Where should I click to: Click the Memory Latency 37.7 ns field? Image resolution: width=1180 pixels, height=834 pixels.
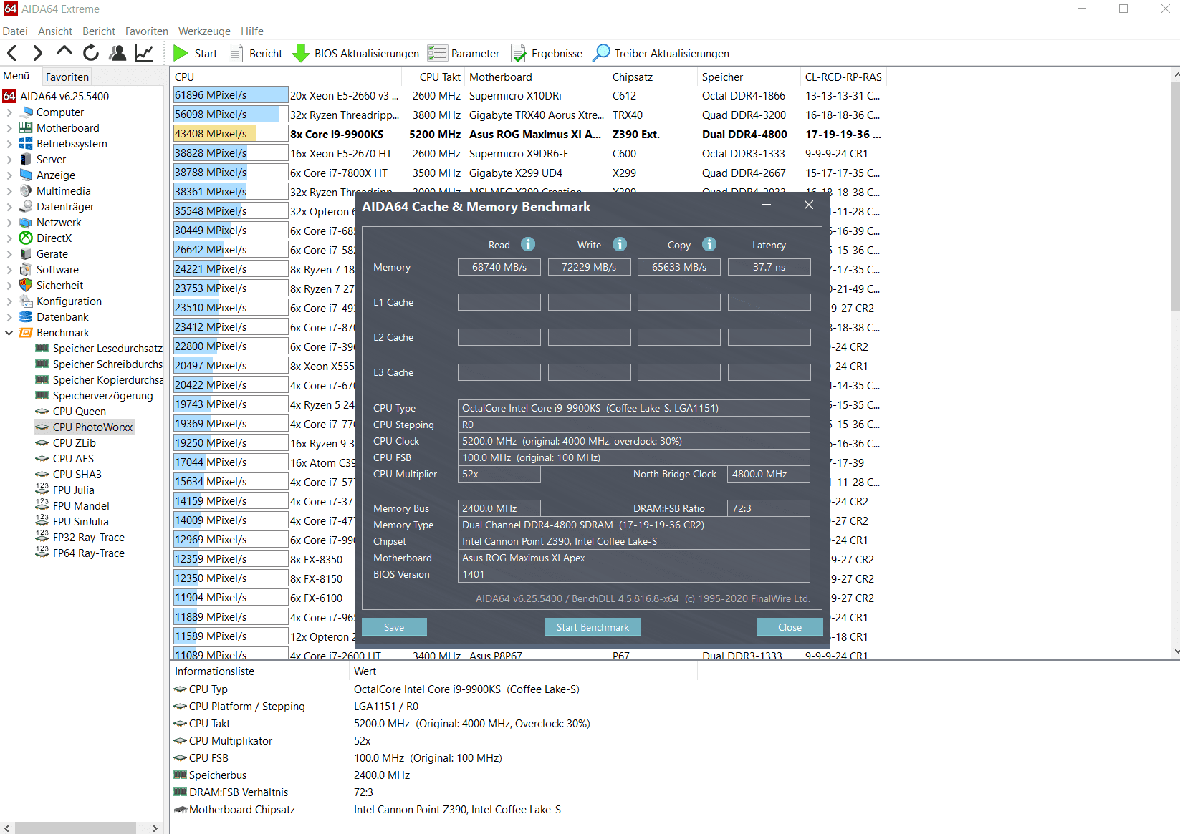click(x=769, y=267)
